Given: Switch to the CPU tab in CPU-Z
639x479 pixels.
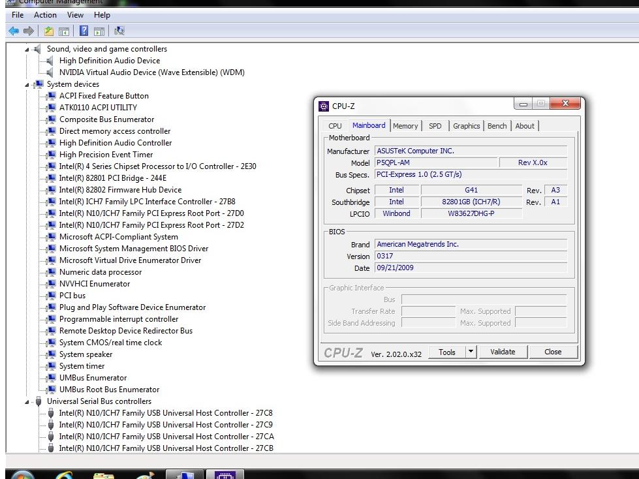Looking at the screenshot, I should (x=335, y=126).
